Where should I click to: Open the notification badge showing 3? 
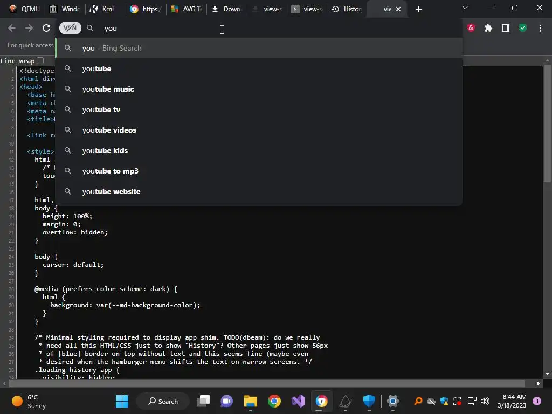pos(537,401)
